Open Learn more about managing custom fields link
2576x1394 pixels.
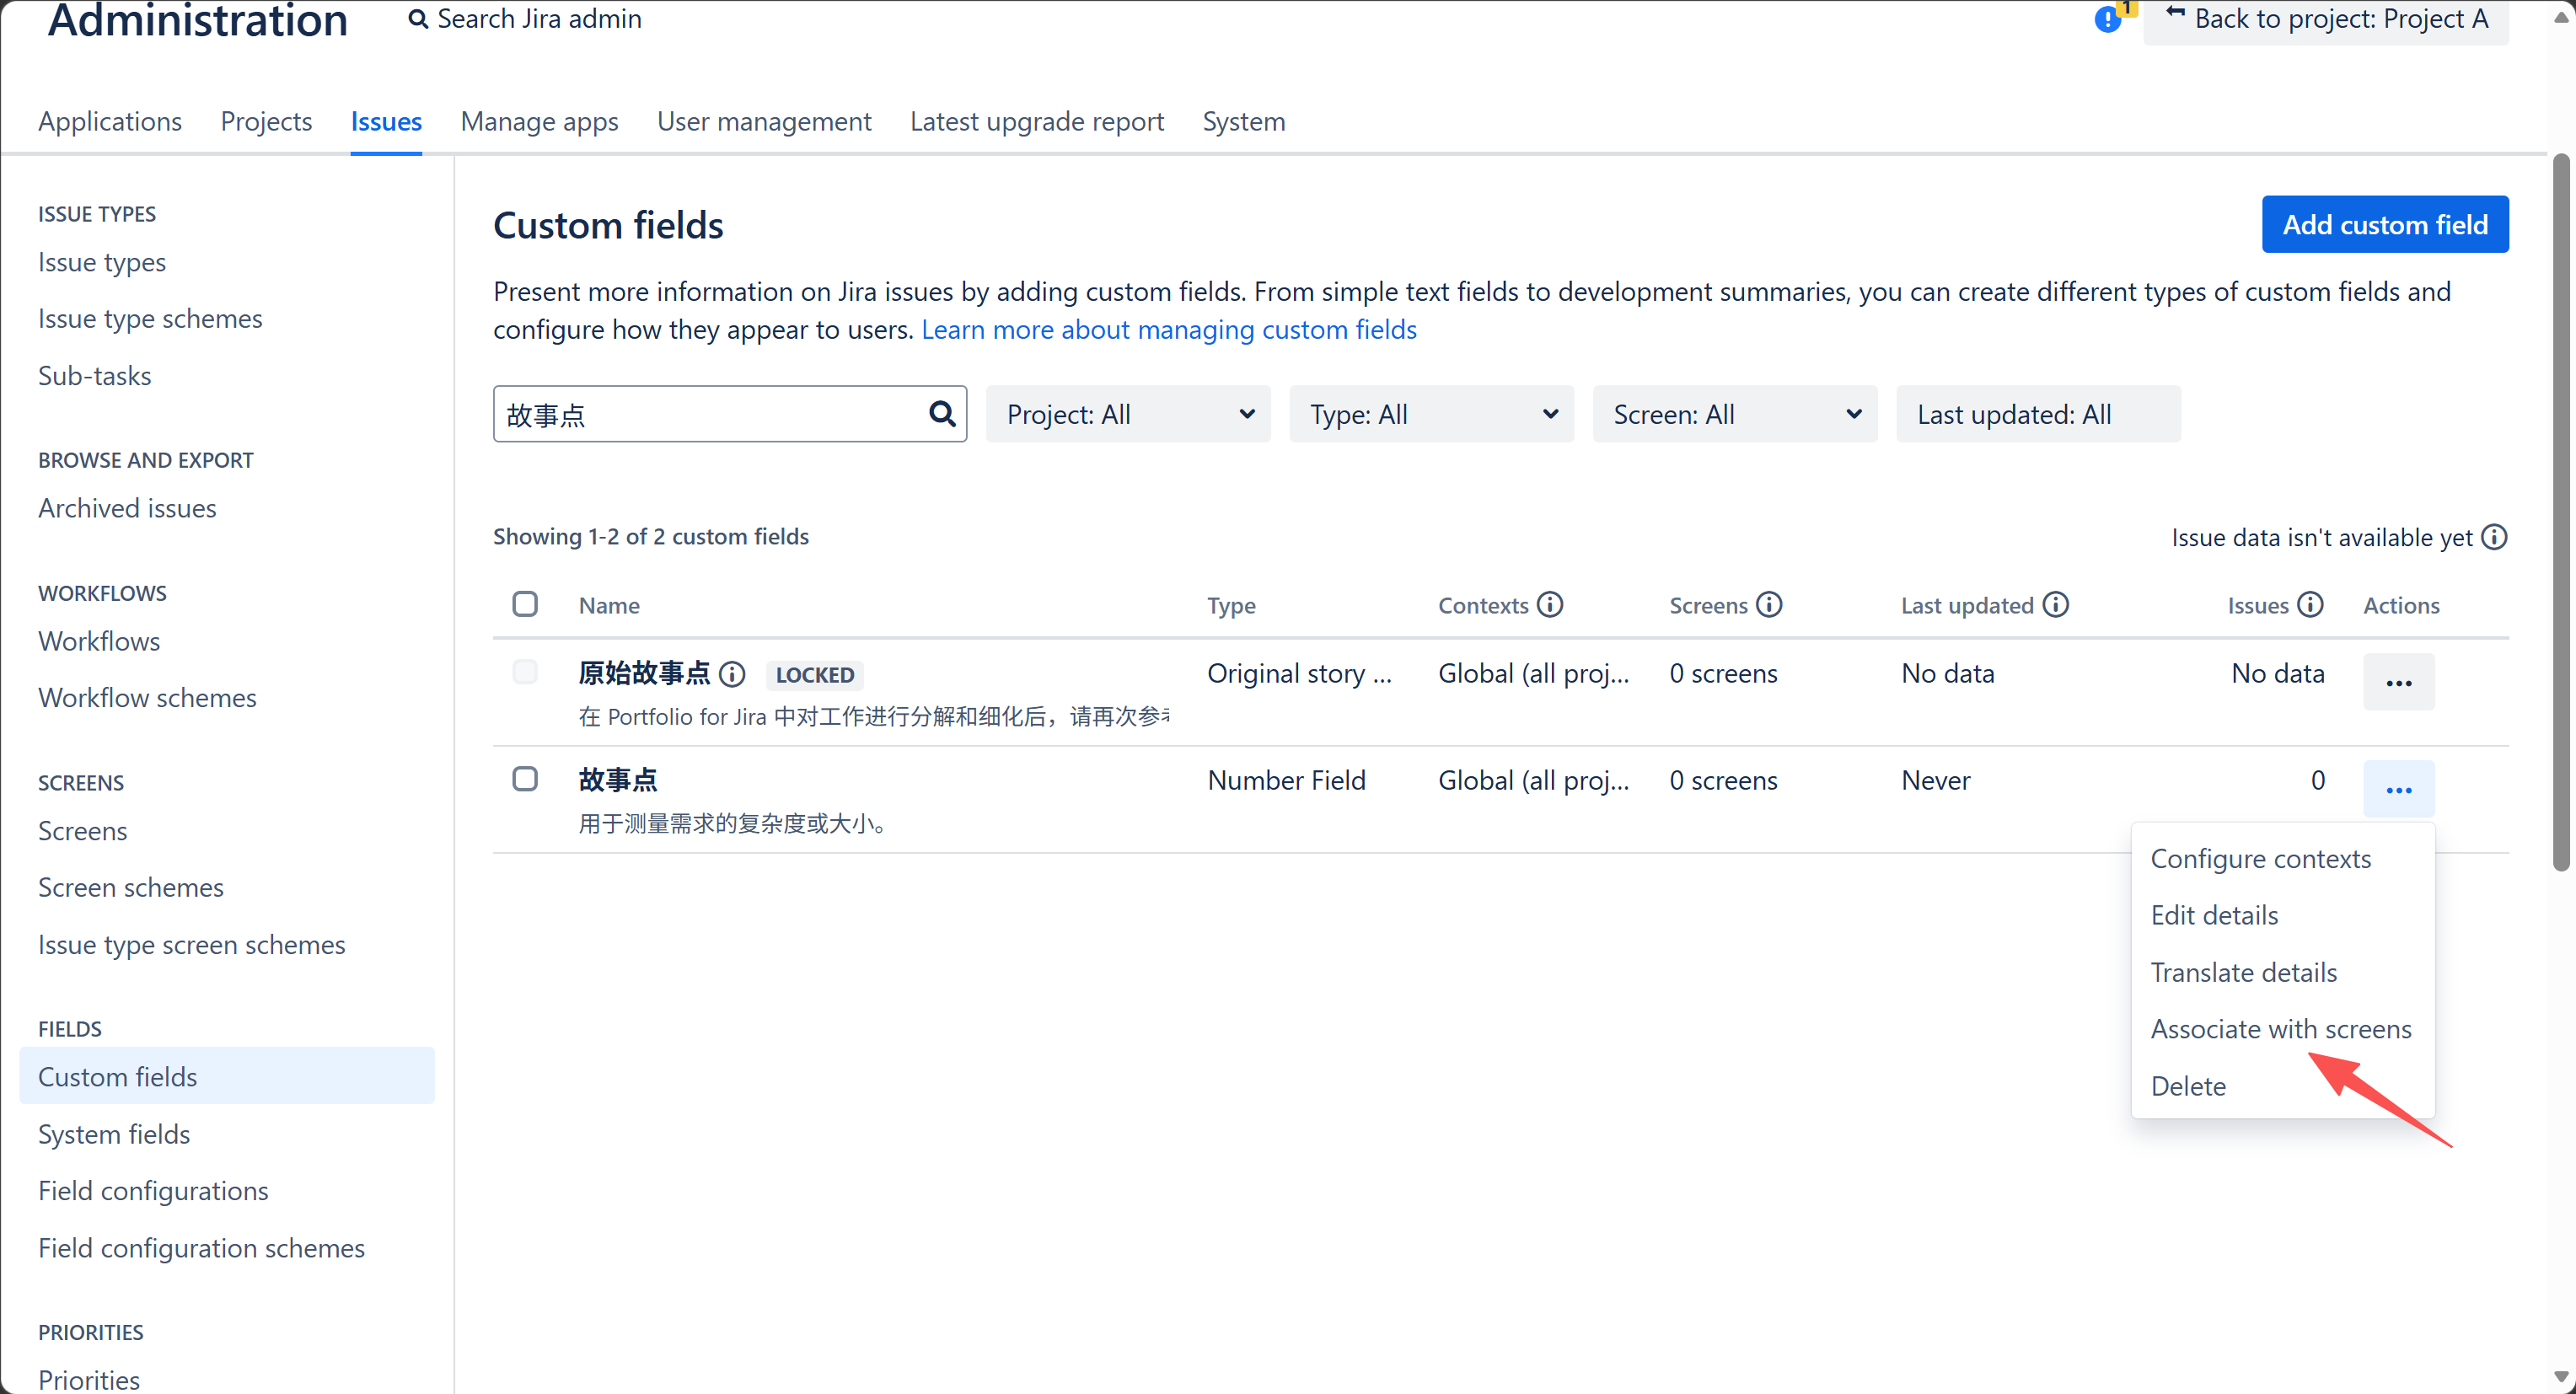[1168, 329]
